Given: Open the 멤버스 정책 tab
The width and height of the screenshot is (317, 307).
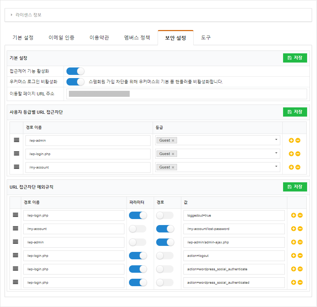Looking at the screenshot, I should pyautogui.click(x=137, y=37).
